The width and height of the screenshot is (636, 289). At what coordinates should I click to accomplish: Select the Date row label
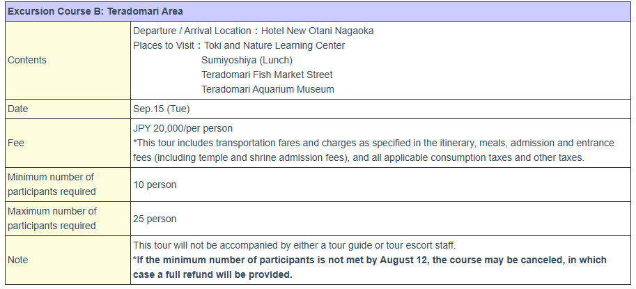[18, 109]
